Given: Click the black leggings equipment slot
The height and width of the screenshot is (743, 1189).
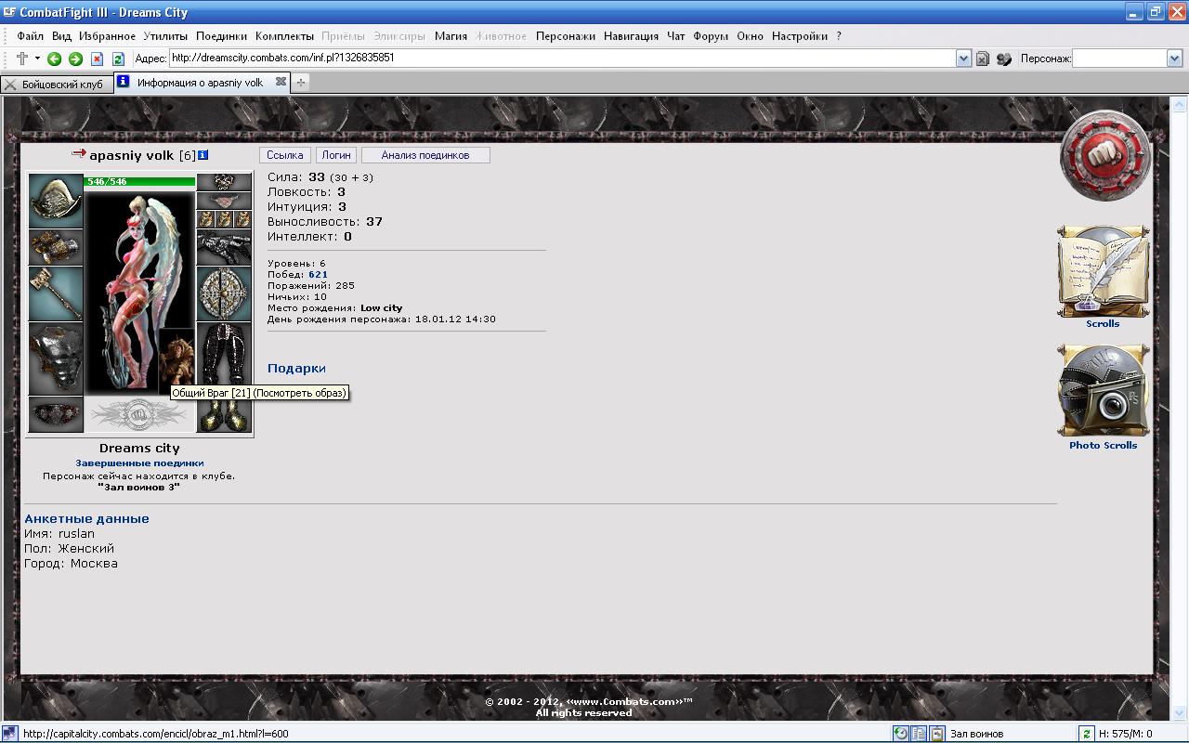Looking at the screenshot, I should [x=224, y=358].
